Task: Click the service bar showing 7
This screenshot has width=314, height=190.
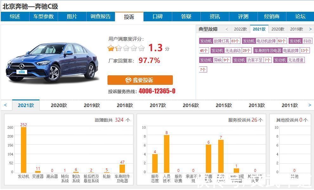Action: (x=221, y=156)
